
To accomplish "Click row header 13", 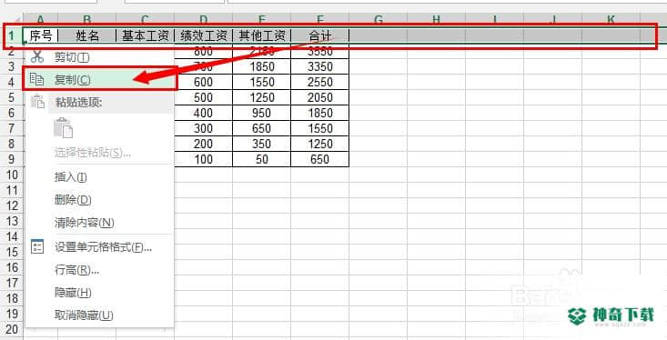I will 12,221.
